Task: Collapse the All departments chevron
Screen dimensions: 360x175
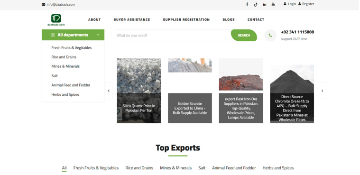Action: click(98, 35)
